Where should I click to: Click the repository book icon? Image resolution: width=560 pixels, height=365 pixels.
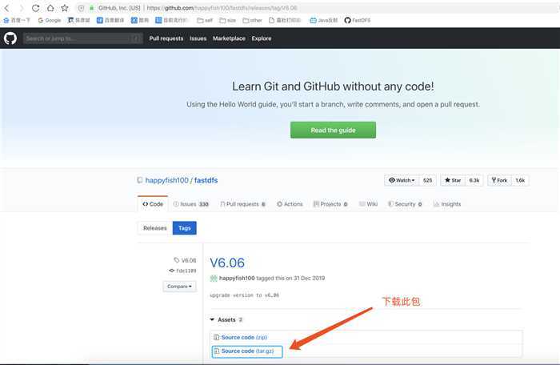pos(140,180)
